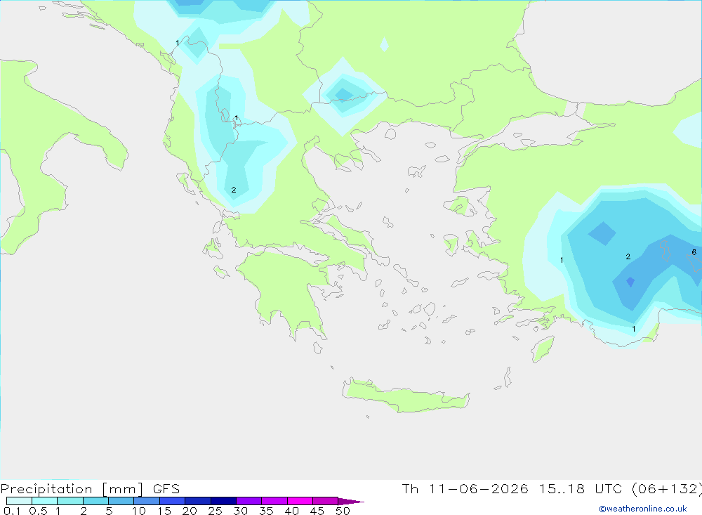
Task: Select the 30–35 mm purple legend swatch
Action: [x=249, y=501]
